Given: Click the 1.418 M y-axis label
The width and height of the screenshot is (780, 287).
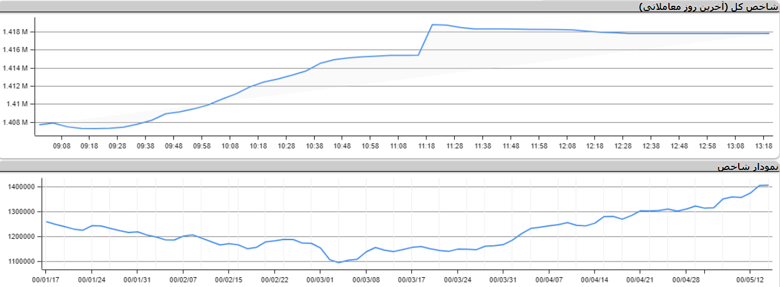Looking at the screenshot, I should coord(15,32).
